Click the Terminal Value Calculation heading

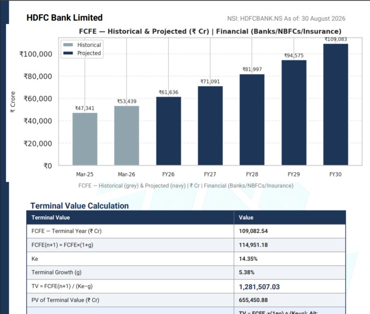coord(80,206)
